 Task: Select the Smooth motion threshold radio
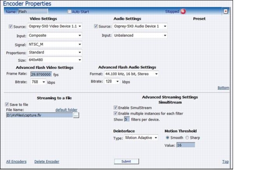(x=168, y=137)
